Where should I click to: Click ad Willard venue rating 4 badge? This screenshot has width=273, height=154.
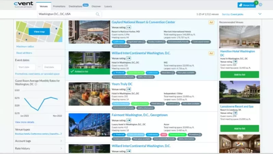click(129, 58)
